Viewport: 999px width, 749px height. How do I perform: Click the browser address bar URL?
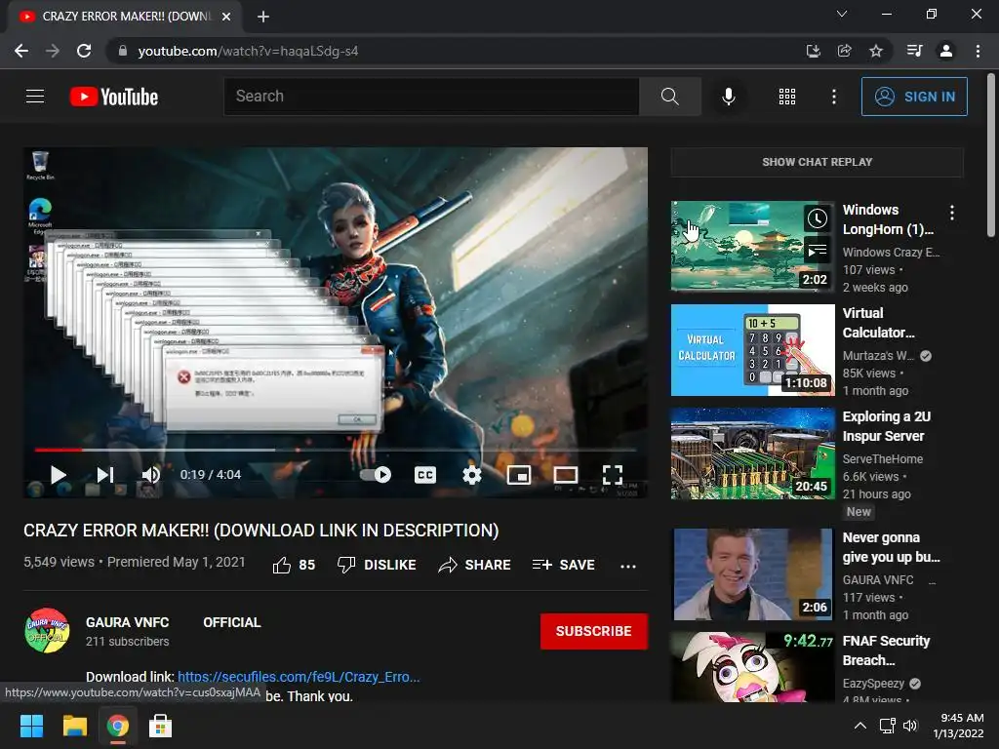click(248, 51)
